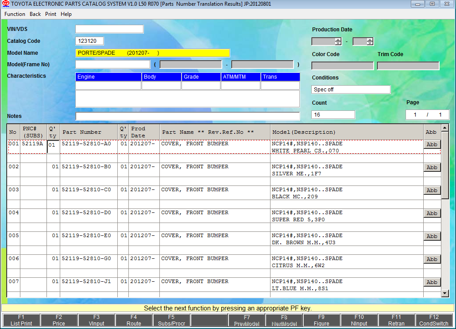Click Abb button for part 52119-52810-D0
The image size is (456, 329).
[432, 213]
